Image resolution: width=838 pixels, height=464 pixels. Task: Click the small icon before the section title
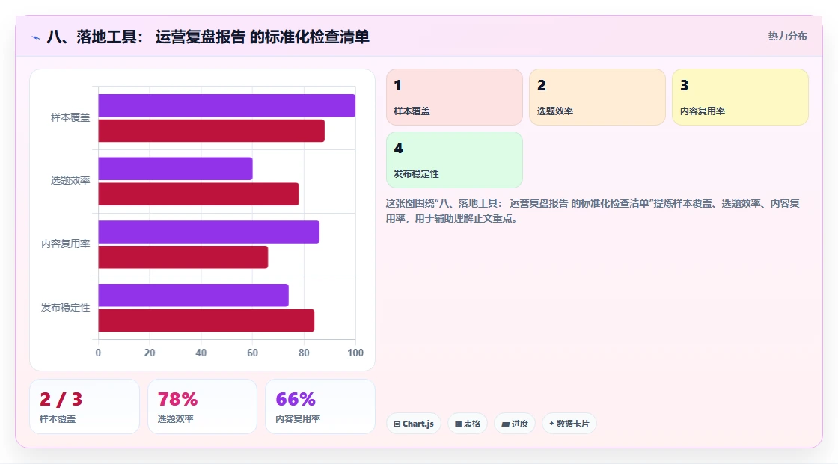click(x=35, y=37)
